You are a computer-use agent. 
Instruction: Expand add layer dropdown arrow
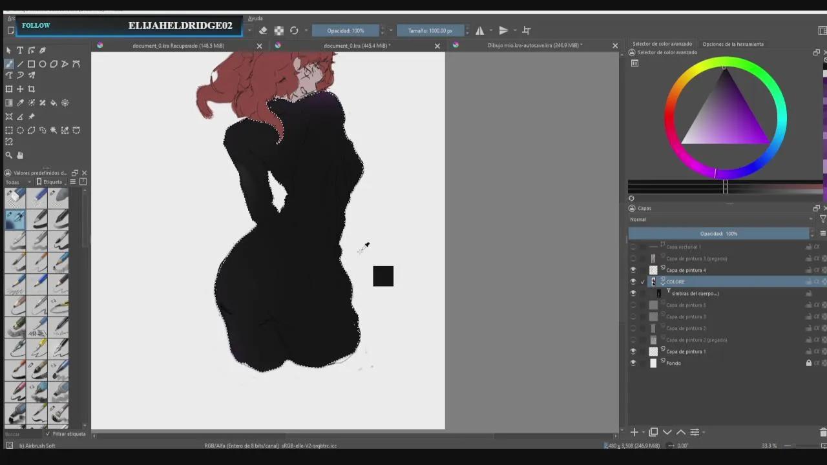pyautogui.click(x=644, y=432)
